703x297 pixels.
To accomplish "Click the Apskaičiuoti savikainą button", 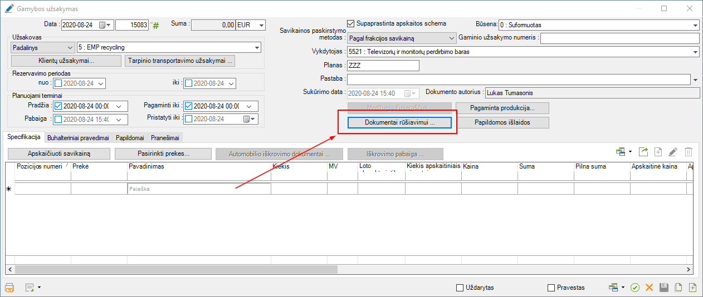I will coord(58,154).
